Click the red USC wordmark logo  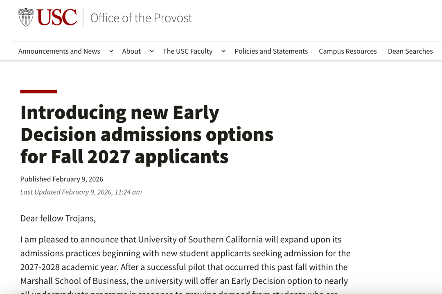(x=57, y=18)
